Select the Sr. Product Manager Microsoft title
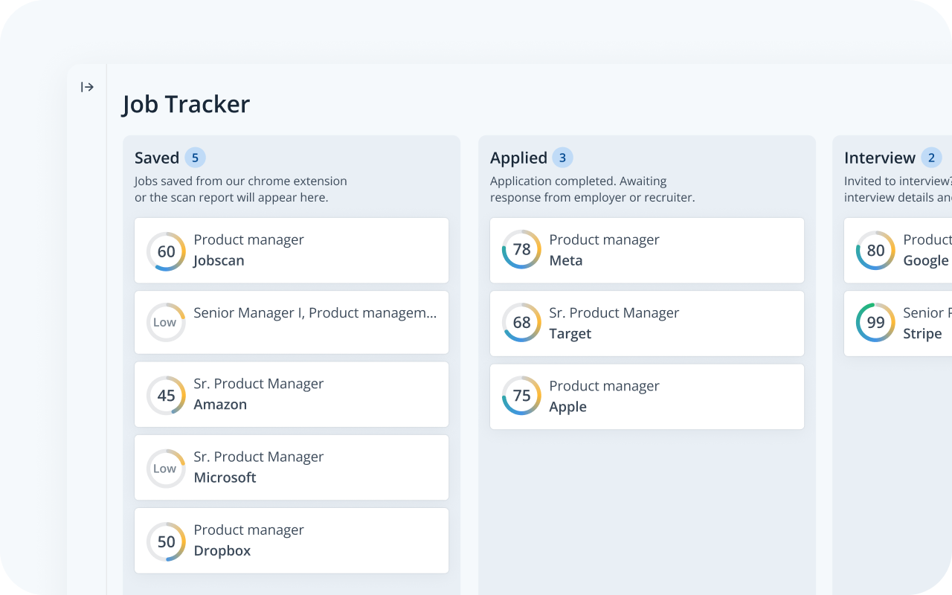The image size is (952, 595). [x=259, y=457]
